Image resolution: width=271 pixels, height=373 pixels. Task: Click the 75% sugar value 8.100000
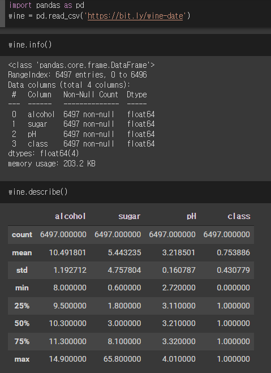pyautogui.click(x=124, y=341)
